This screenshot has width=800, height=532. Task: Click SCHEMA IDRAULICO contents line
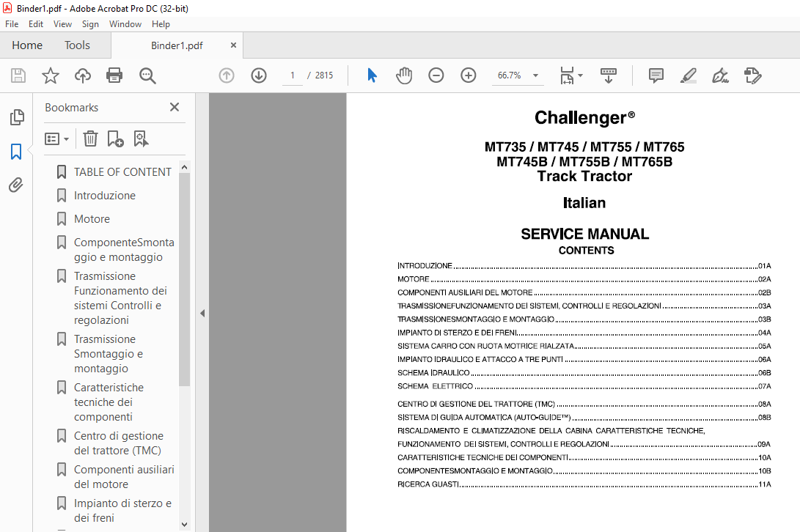(584, 373)
